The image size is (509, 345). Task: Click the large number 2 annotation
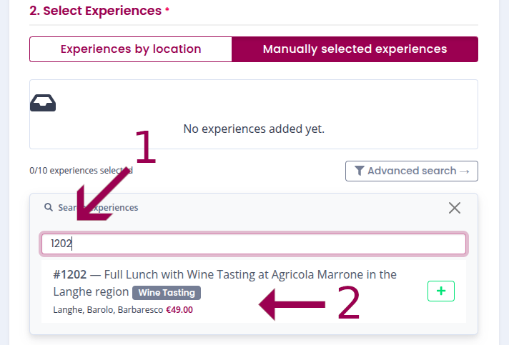pyautogui.click(x=348, y=304)
